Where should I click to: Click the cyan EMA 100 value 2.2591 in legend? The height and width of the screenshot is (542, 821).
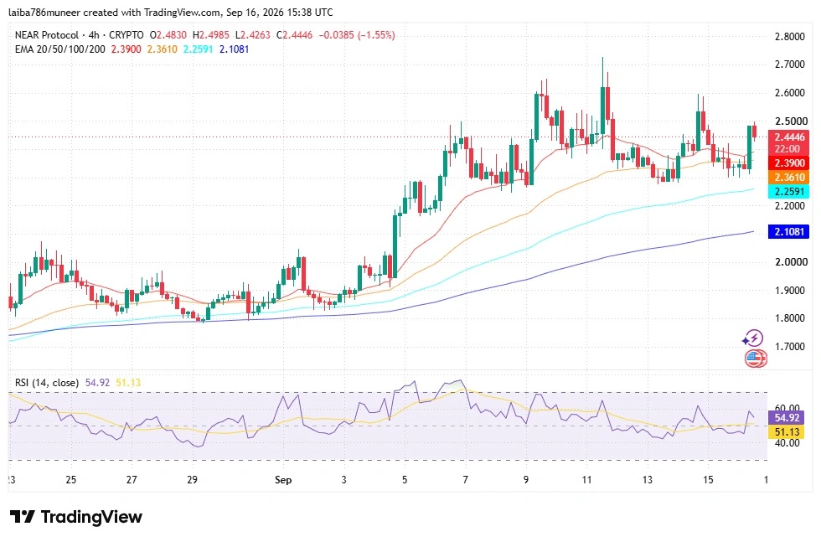click(x=198, y=49)
